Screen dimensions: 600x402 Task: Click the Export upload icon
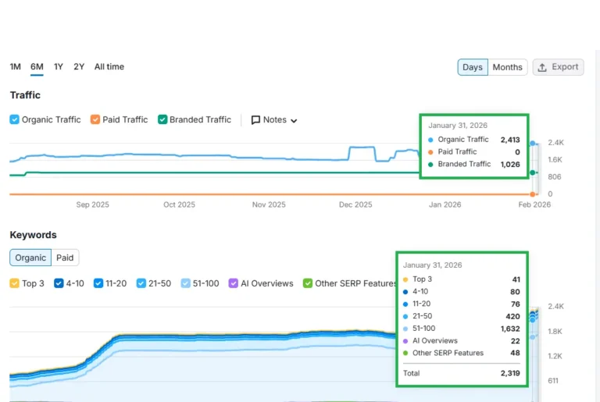click(x=543, y=67)
